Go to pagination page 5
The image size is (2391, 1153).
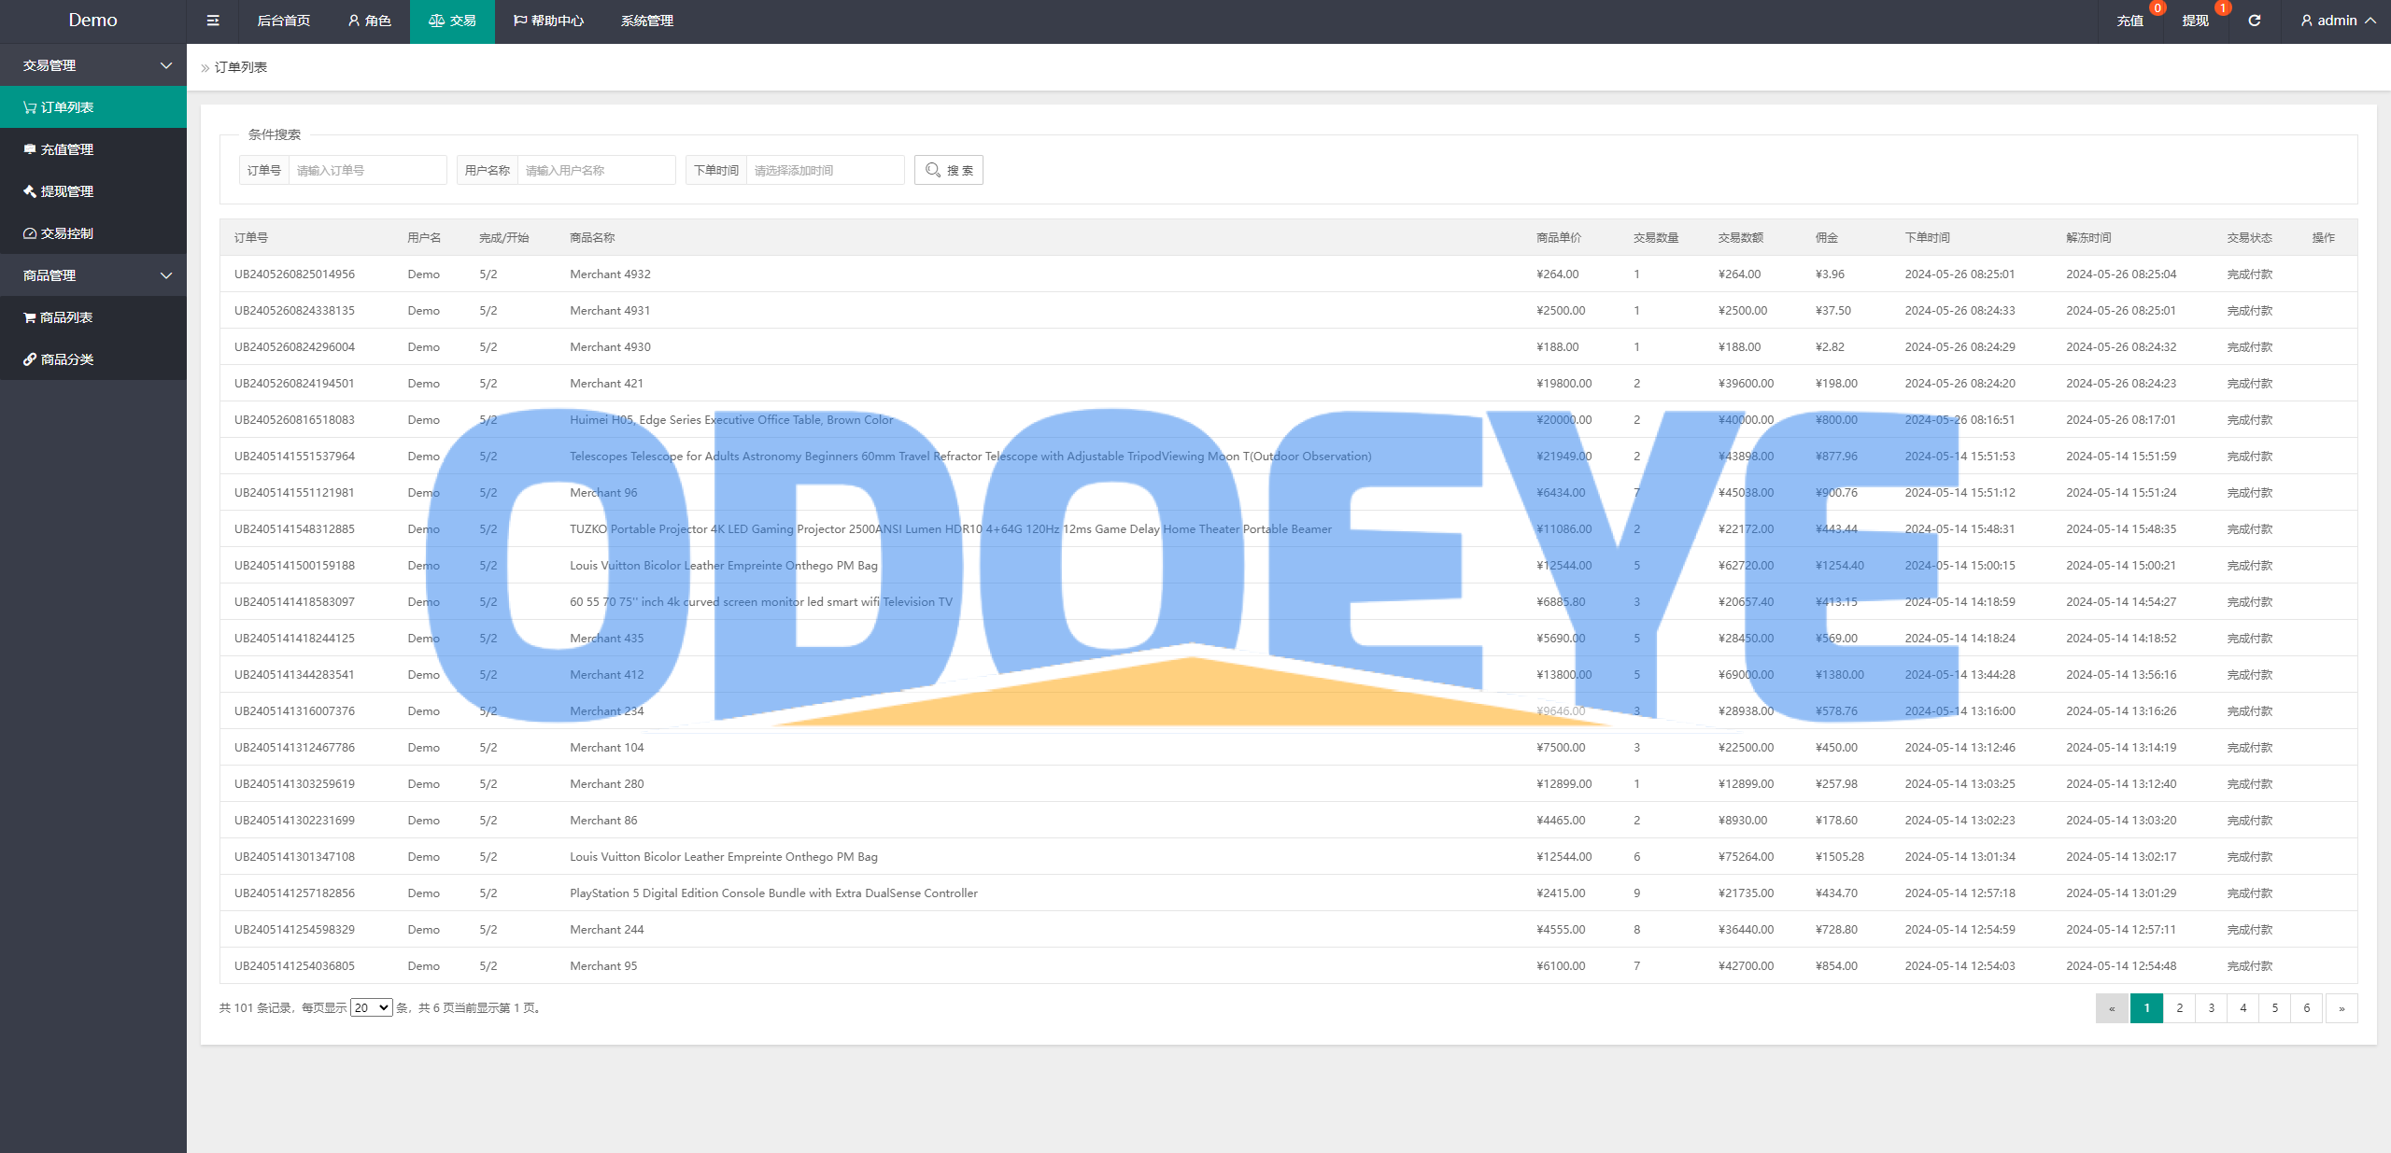coord(2275,1008)
